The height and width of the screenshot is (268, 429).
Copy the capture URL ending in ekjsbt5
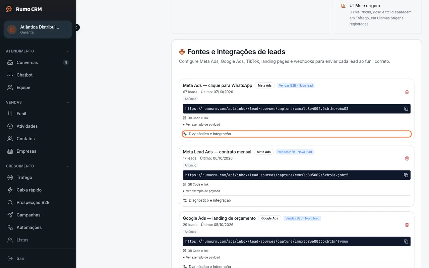[406, 175]
